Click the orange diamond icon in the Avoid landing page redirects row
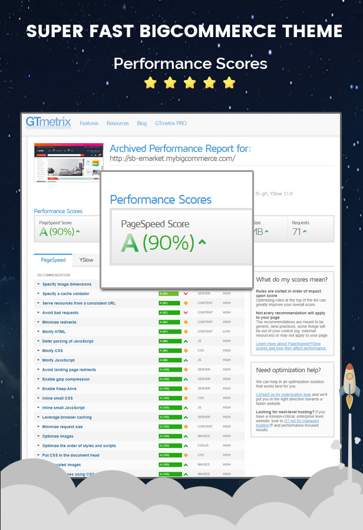The image size is (363, 530). point(186,370)
